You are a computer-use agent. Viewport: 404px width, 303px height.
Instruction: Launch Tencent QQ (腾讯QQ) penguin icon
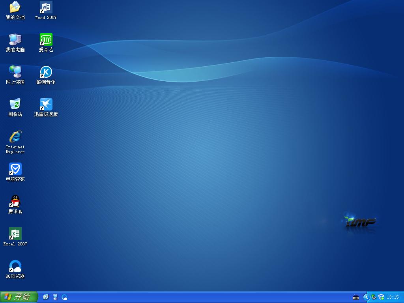[x=15, y=201]
